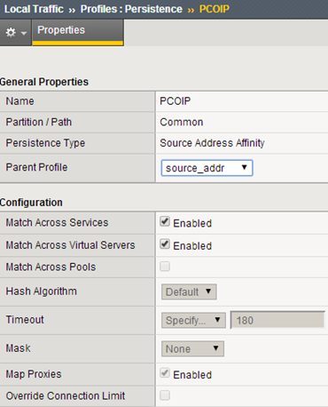Click the Override Connection Limit label
Screen dimensions: 328x407
coord(66,395)
